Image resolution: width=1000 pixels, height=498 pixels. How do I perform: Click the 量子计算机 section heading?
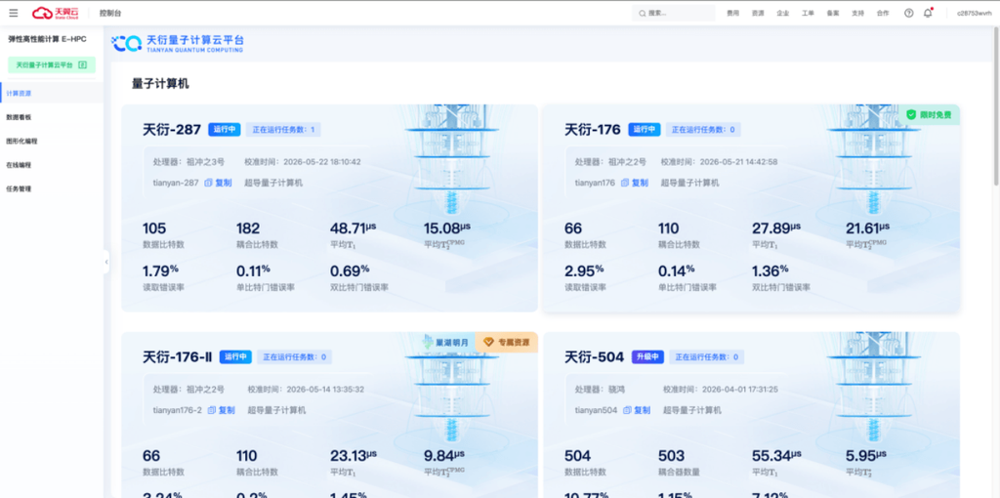pyautogui.click(x=160, y=84)
